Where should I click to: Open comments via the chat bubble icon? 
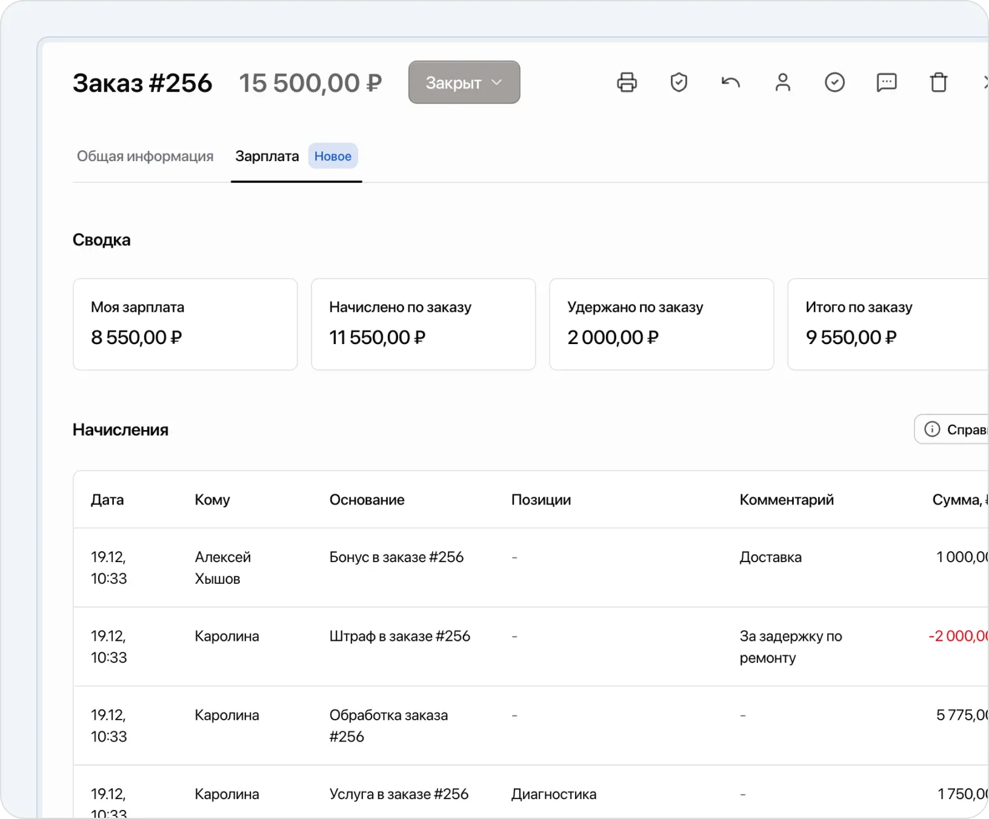point(887,82)
